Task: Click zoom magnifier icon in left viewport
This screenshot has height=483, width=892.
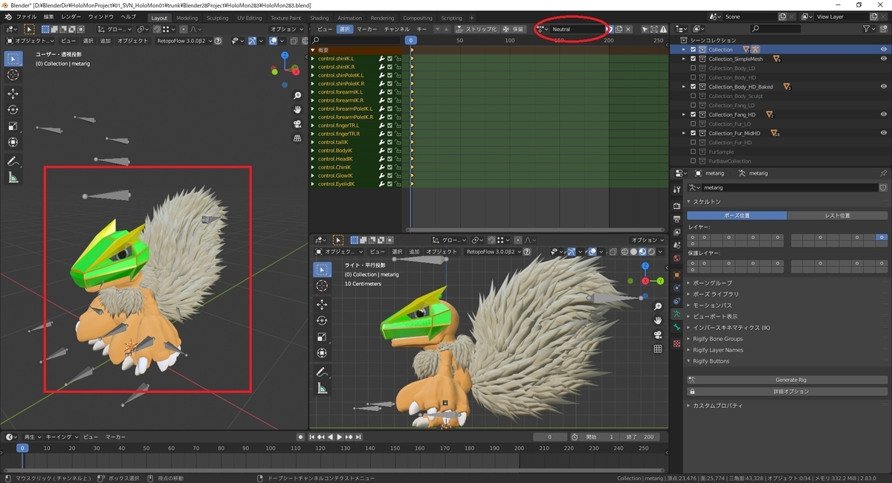Action: click(297, 96)
